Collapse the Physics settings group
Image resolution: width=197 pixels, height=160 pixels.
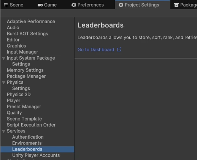point(4,82)
